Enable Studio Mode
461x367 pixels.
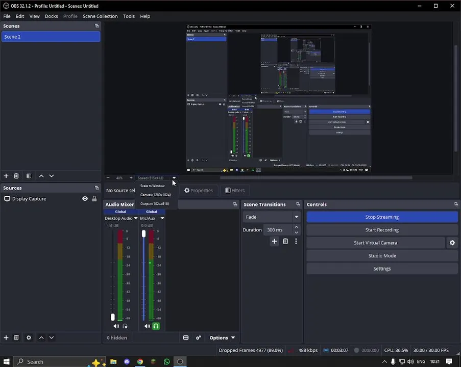[382, 256]
